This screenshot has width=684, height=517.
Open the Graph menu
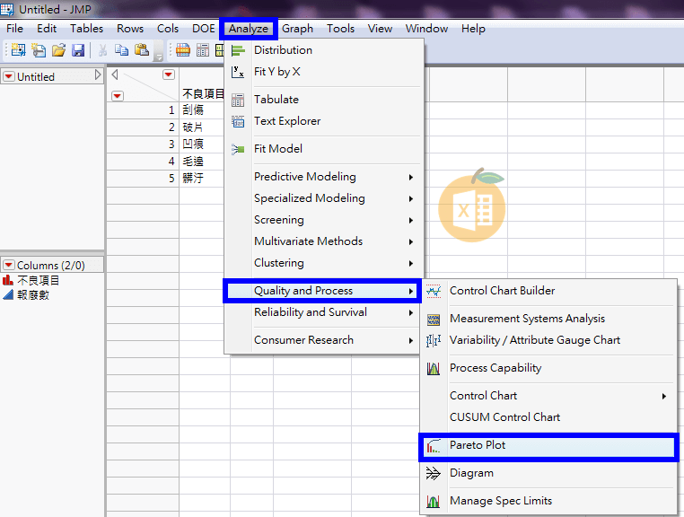[x=297, y=29]
